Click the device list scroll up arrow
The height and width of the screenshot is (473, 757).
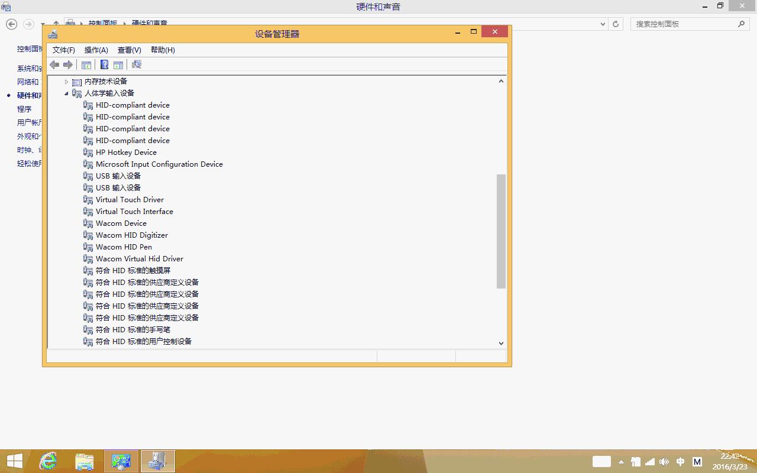click(501, 81)
